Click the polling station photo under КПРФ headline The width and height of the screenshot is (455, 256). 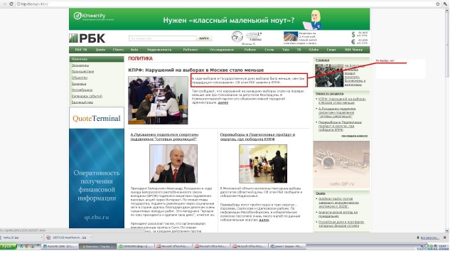tap(158, 100)
